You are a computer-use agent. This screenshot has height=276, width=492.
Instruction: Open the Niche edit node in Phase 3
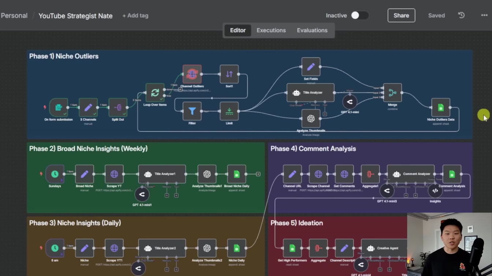(85, 248)
